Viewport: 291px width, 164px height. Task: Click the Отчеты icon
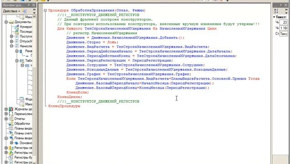(11, 118)
